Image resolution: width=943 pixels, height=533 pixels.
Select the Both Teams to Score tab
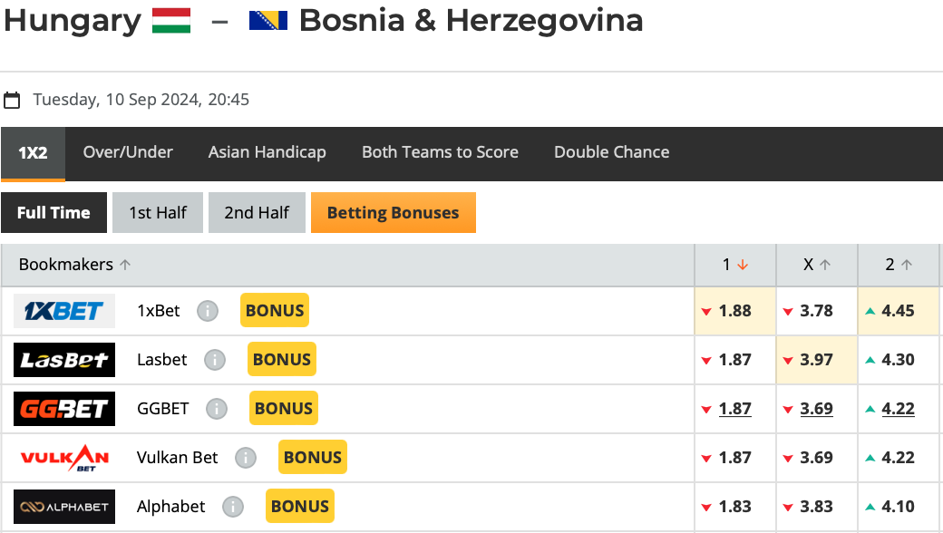tap(441, 152)
